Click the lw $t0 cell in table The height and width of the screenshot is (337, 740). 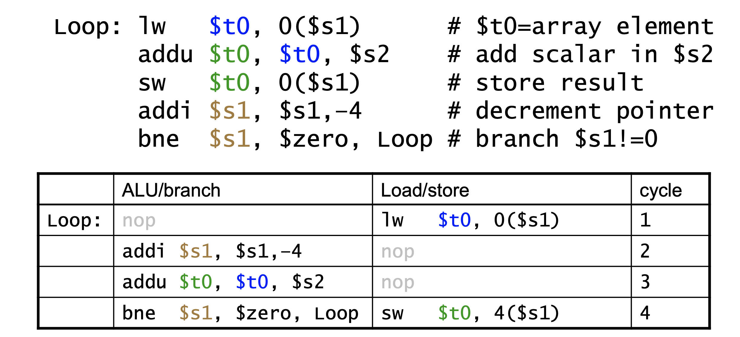tap(470, 220)
